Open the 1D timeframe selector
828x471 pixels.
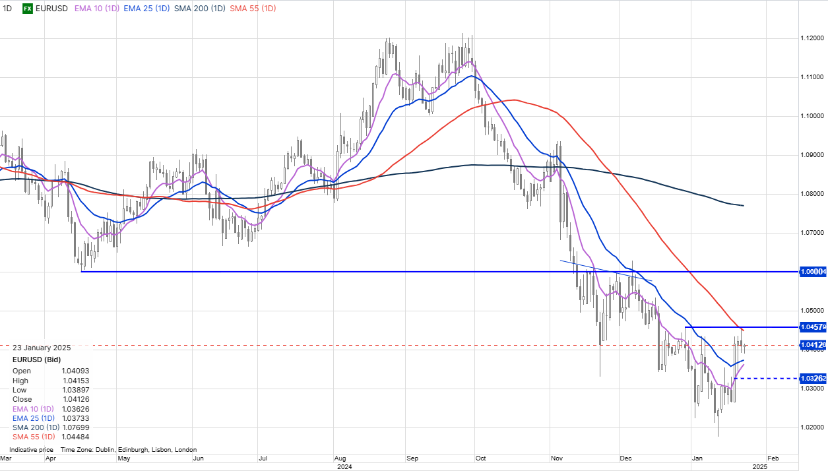point(7,9)
